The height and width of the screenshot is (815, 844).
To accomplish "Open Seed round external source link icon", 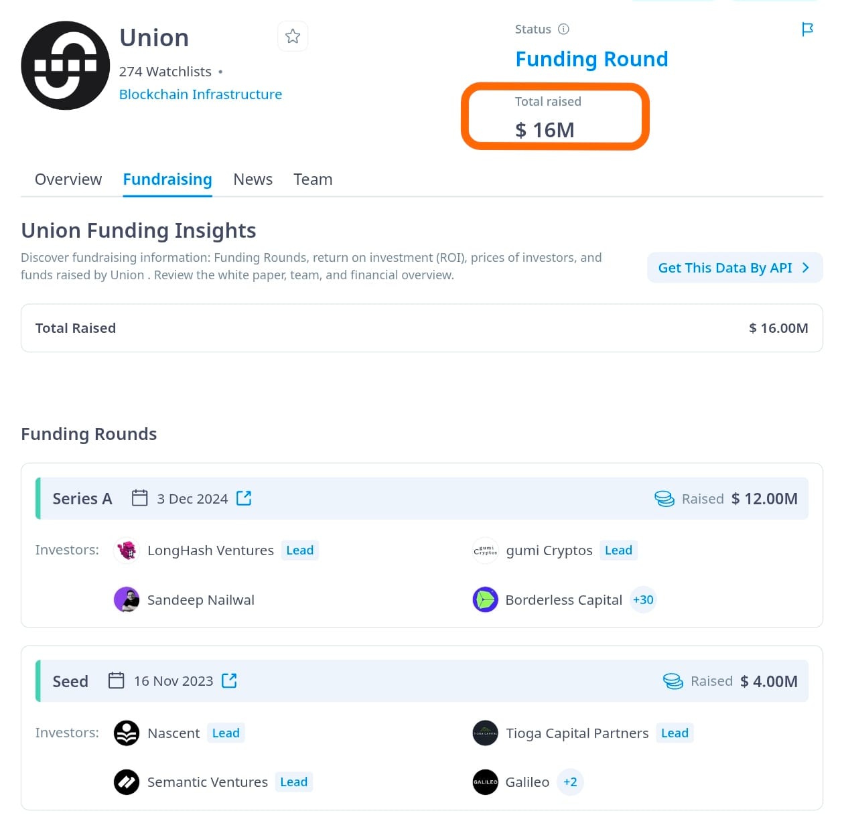I will tap(229, 680).
